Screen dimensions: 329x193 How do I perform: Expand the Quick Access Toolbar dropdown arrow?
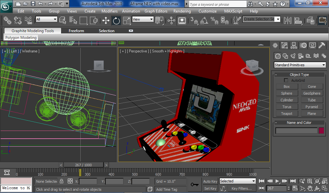point(67,4)
